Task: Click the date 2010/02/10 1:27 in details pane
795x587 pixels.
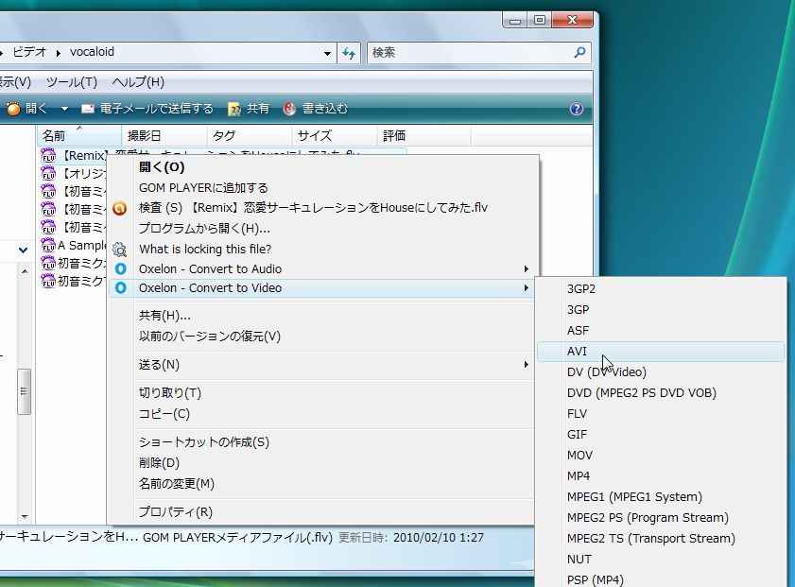Action: pos(438,537)
